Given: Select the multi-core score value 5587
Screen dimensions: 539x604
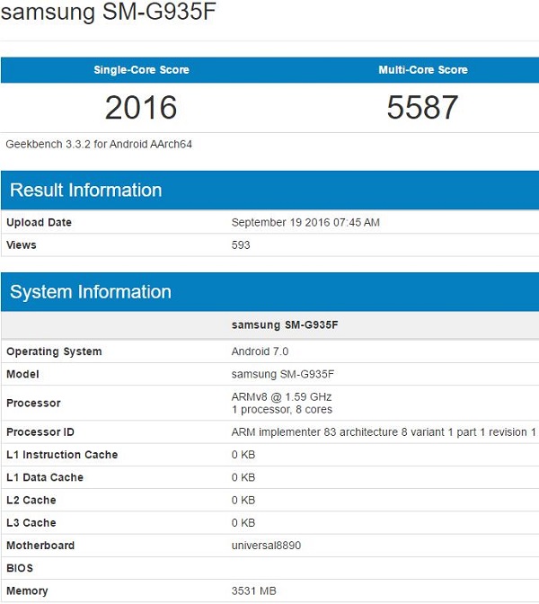Looking at the screenshot, I should [x=423, y=107].
